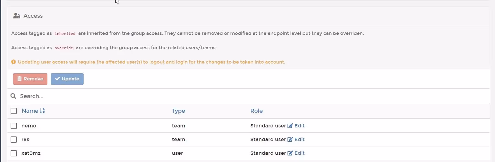495x162 pixels.
Task: Click the 'nemo' name cell
Action: coord(29,126)
